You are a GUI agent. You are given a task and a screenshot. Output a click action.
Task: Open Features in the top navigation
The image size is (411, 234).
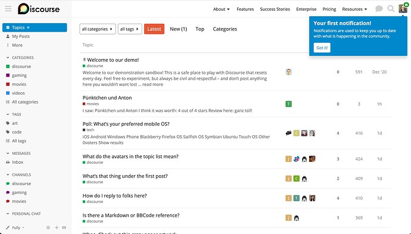point(245,9)
